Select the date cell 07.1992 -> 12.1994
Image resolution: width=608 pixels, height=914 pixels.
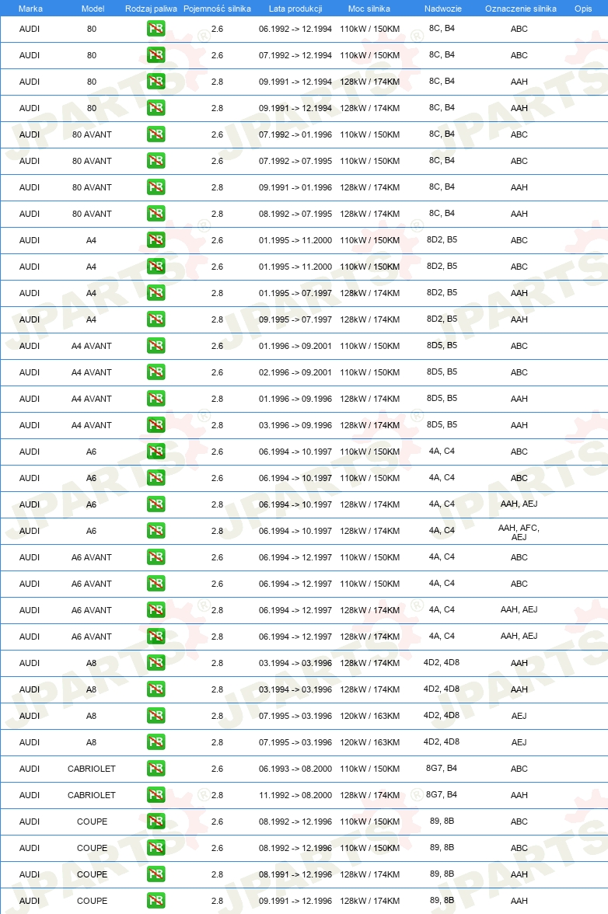click(295, 55)
